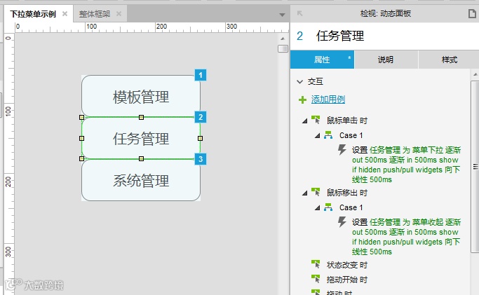The height and width of the screenshot is (295, 479).
Task: Click footnote badge 3 on 系统管理
Action: [201, 159]
